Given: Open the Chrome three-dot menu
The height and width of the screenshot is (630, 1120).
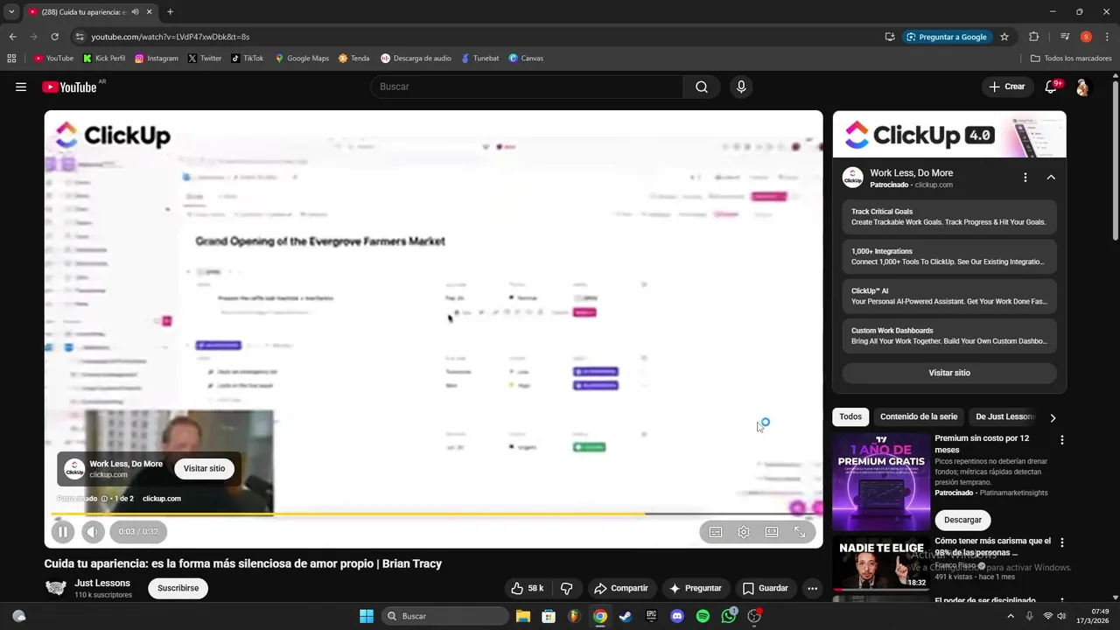Looking at the screenshot, I should pos(1106,37).
